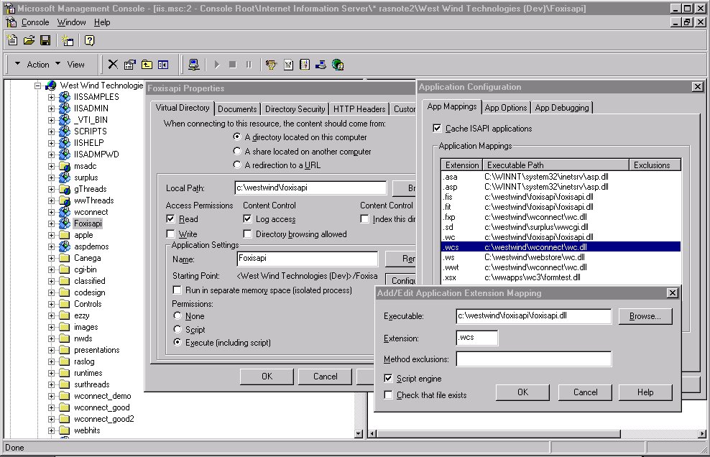The width and height of the screenshot is (710, 457).
Task: Click the About help question-mark icon
Action: [x=90, y=40]
